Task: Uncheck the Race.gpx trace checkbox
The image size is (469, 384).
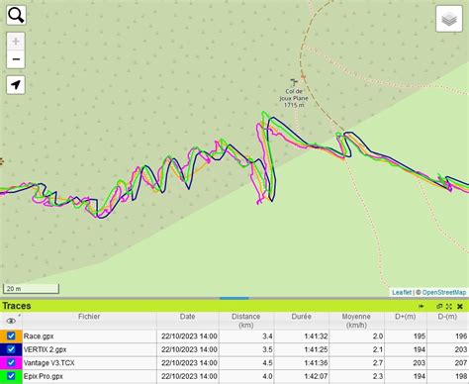Action: [x=11, y=336]
